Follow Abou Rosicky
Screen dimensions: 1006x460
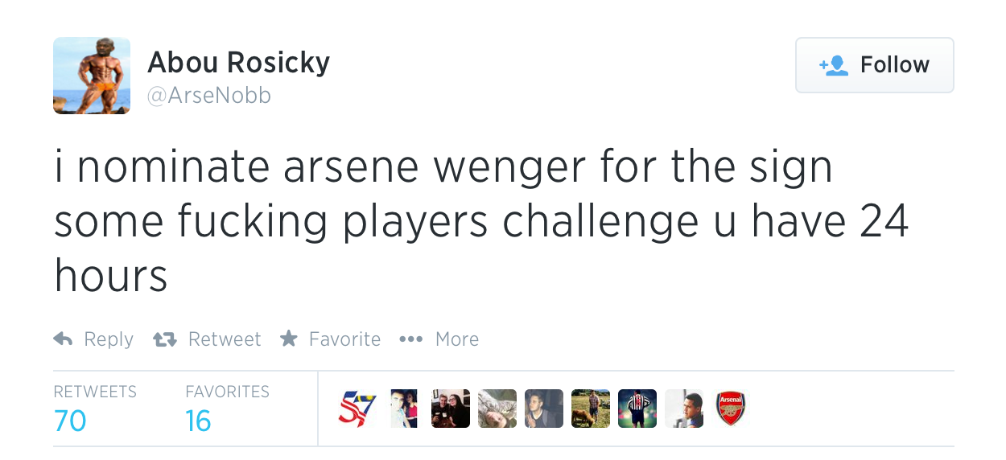coord(874,65)
